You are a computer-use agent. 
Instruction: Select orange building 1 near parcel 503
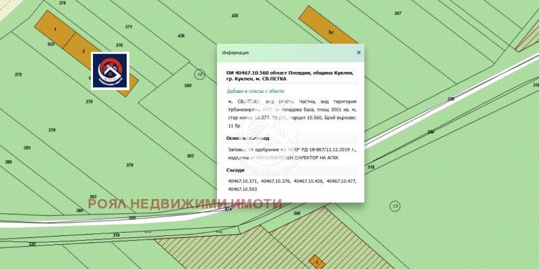click(x=55, y=29)
